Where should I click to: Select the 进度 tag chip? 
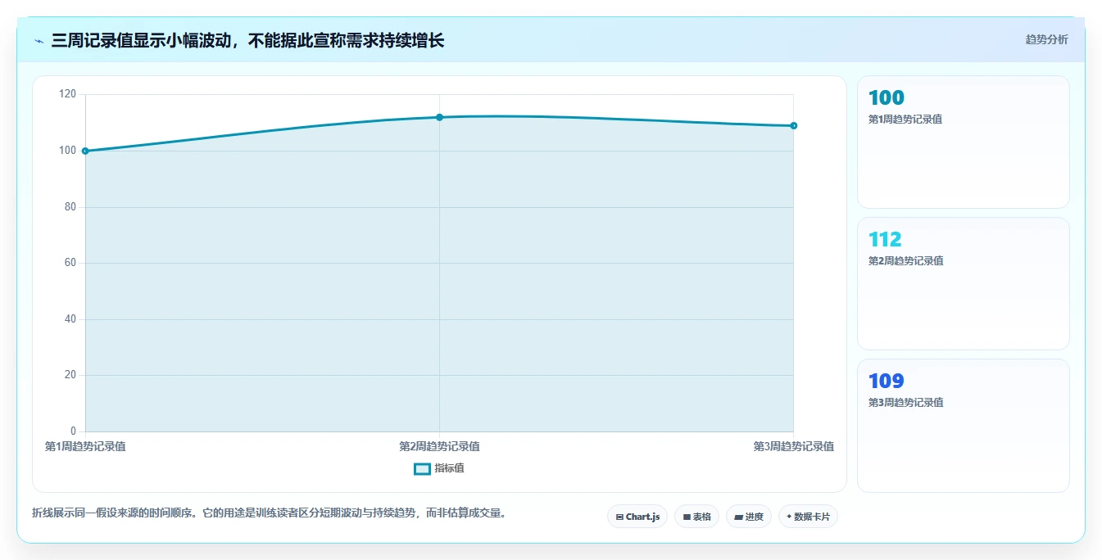click(749, 517)
